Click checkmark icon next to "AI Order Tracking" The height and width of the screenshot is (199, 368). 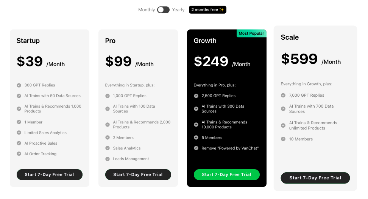click(19, 154)
